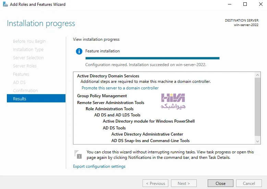
Task: Click the wizard icon in the title bar
Action: 5,4
